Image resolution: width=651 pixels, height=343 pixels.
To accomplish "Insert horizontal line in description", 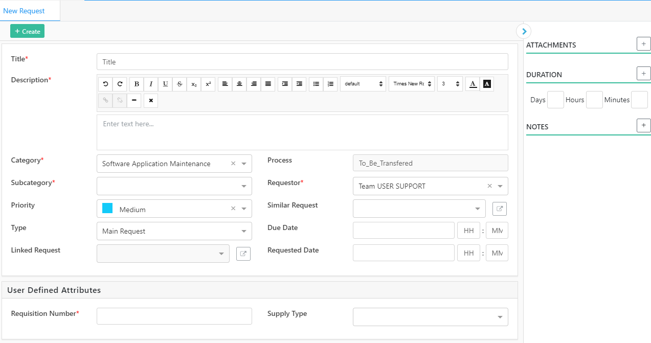I will coord(134,100).
